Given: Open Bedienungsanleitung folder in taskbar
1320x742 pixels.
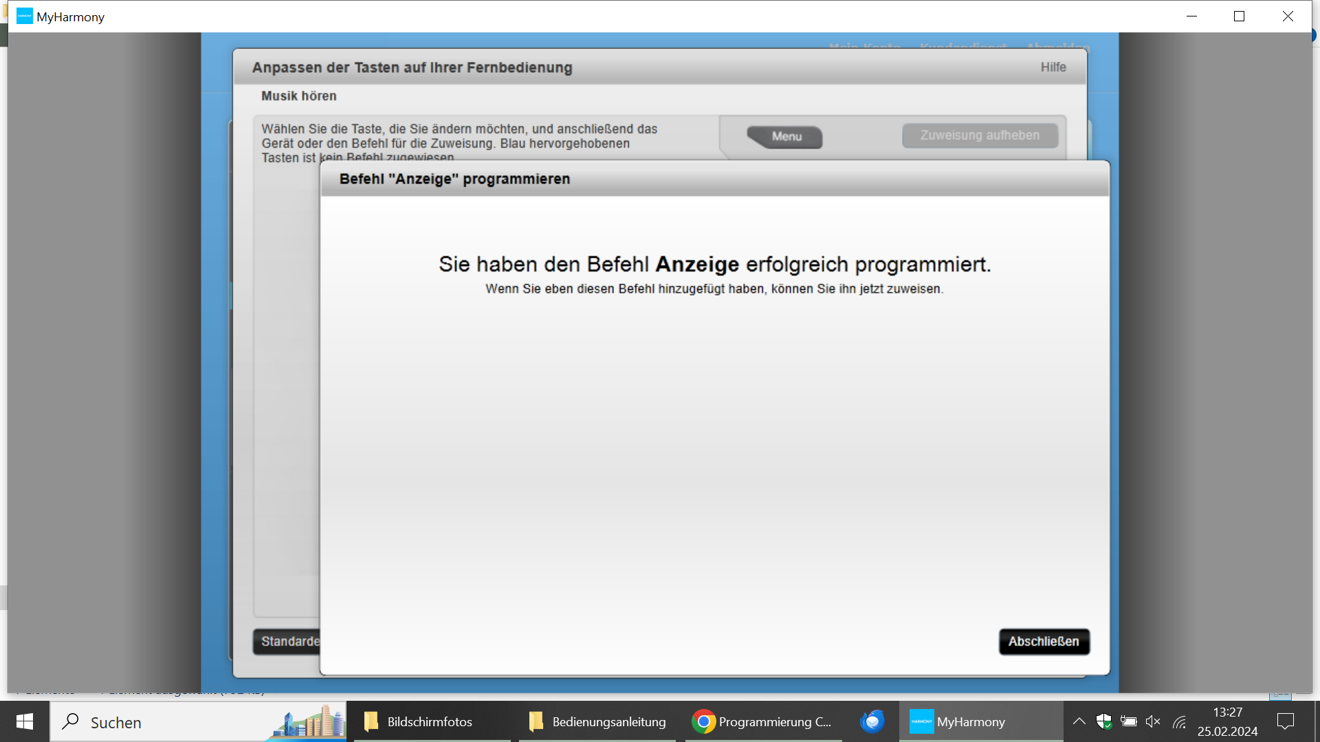Looking at the screenshot, I should [x=597, y=722].
